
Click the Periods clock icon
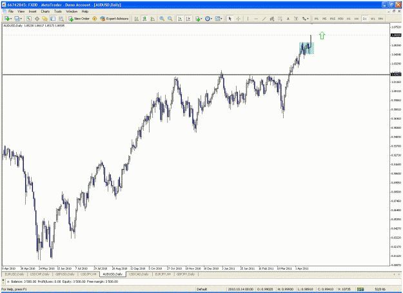click(207, 19)
